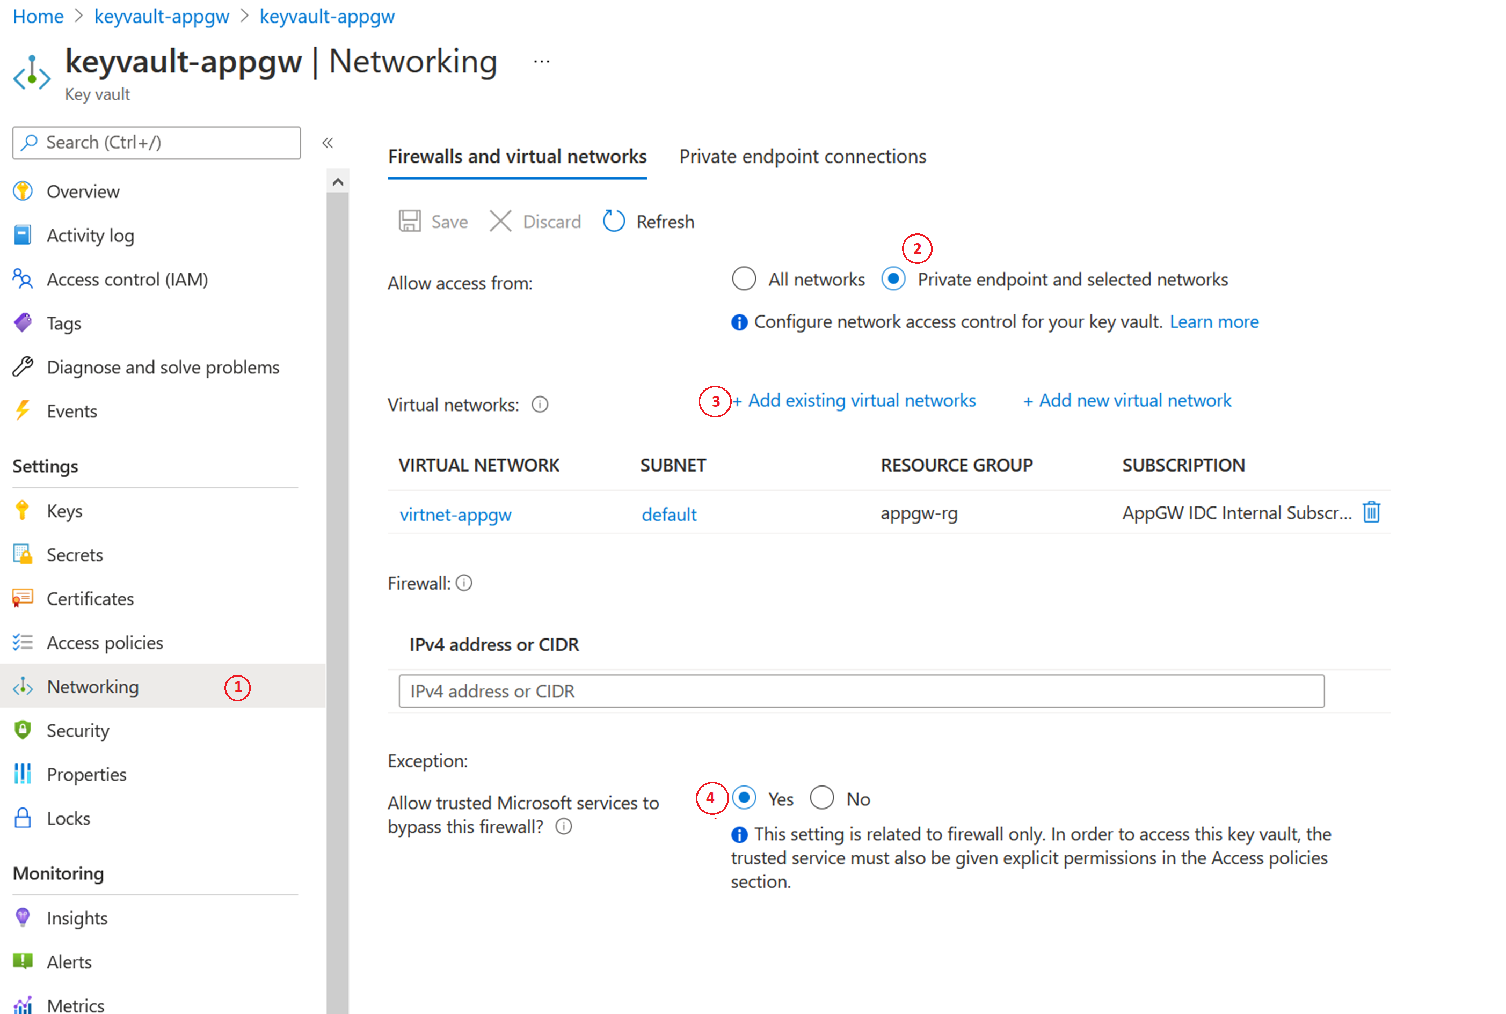Click the Save button

pyautogui.click(x=437, y=221)
